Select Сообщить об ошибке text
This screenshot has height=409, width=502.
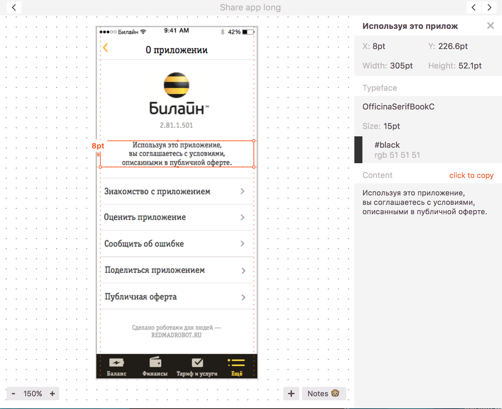point(144,243)
